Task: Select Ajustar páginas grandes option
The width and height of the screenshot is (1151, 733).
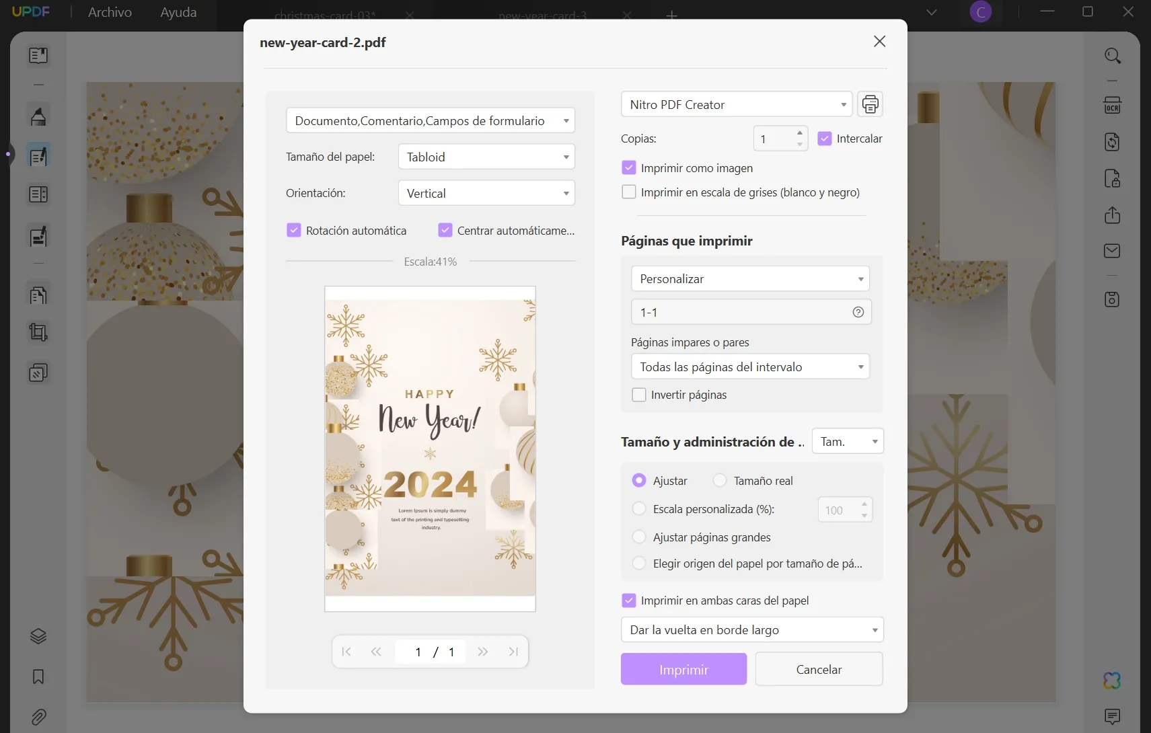Action: [639, 537]
